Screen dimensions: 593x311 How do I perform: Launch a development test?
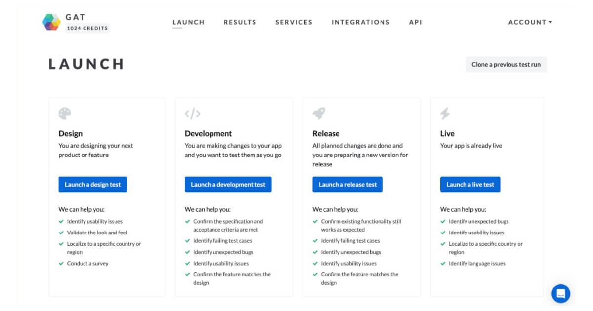(228, 184)
